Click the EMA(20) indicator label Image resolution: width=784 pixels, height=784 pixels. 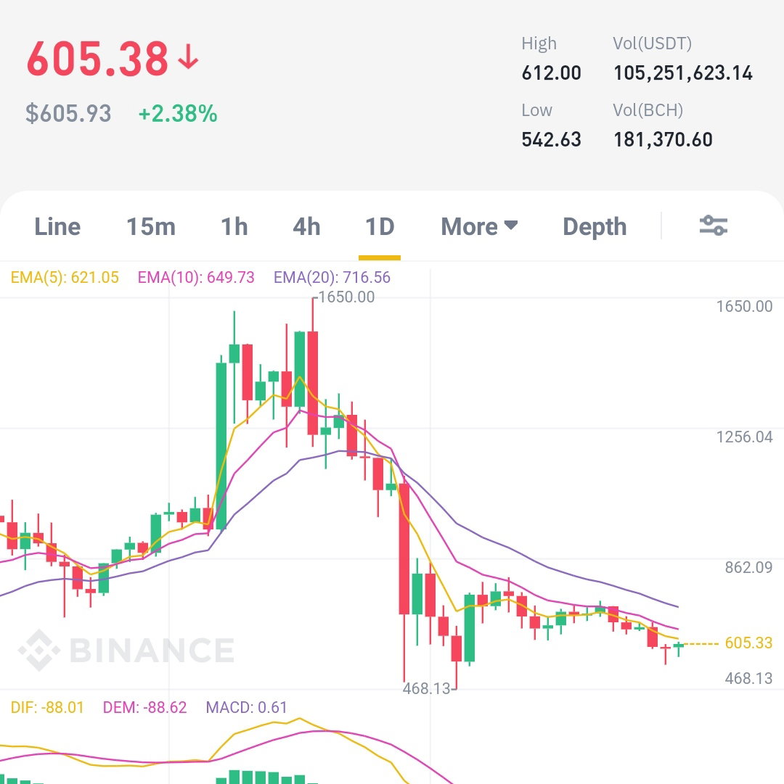point(332,277)
